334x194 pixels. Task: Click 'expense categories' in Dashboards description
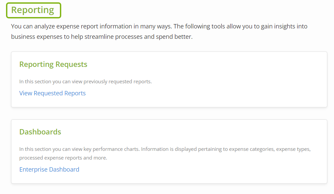pos(251,149)
